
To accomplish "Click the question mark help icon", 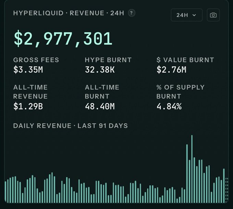I will pos(132,13).
